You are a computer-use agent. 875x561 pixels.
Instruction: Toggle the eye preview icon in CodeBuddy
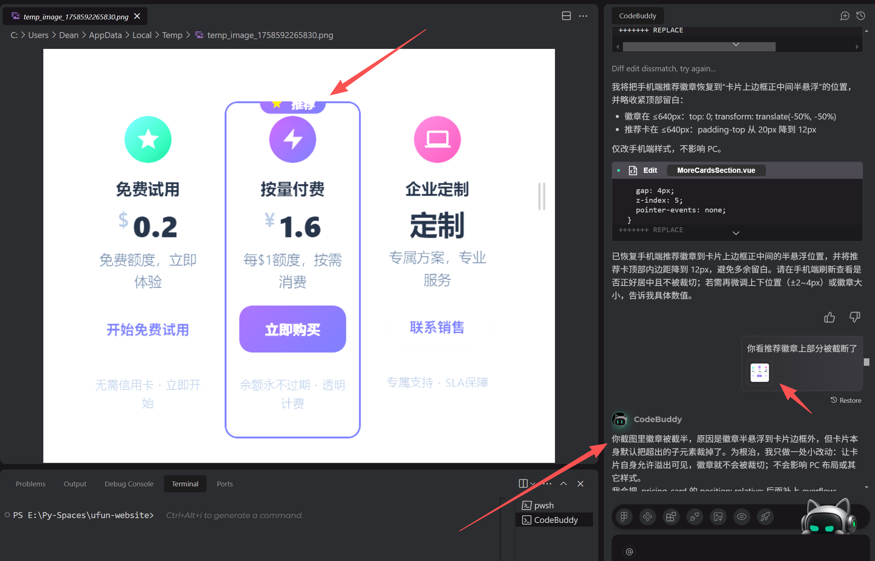click(x=742, y=517)
